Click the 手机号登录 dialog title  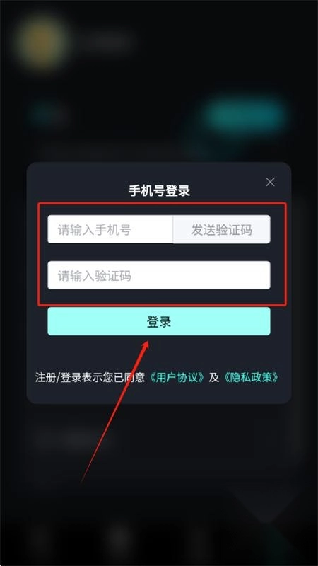(159, 190)
